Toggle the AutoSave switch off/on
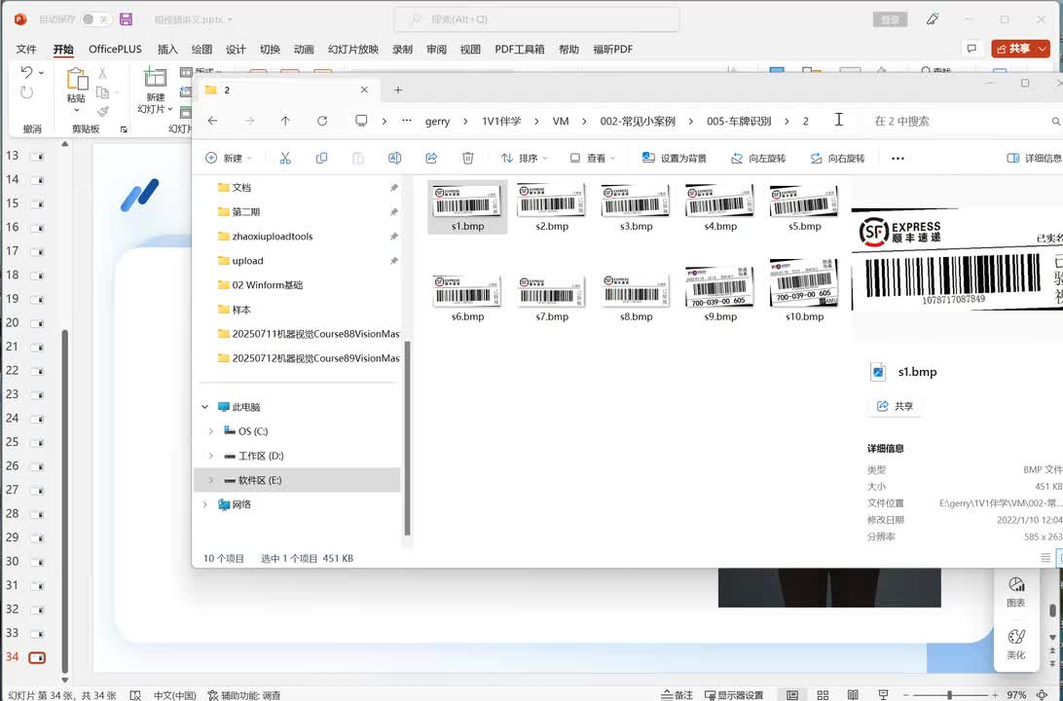The image size is (1063, 701). coord(96,18)
